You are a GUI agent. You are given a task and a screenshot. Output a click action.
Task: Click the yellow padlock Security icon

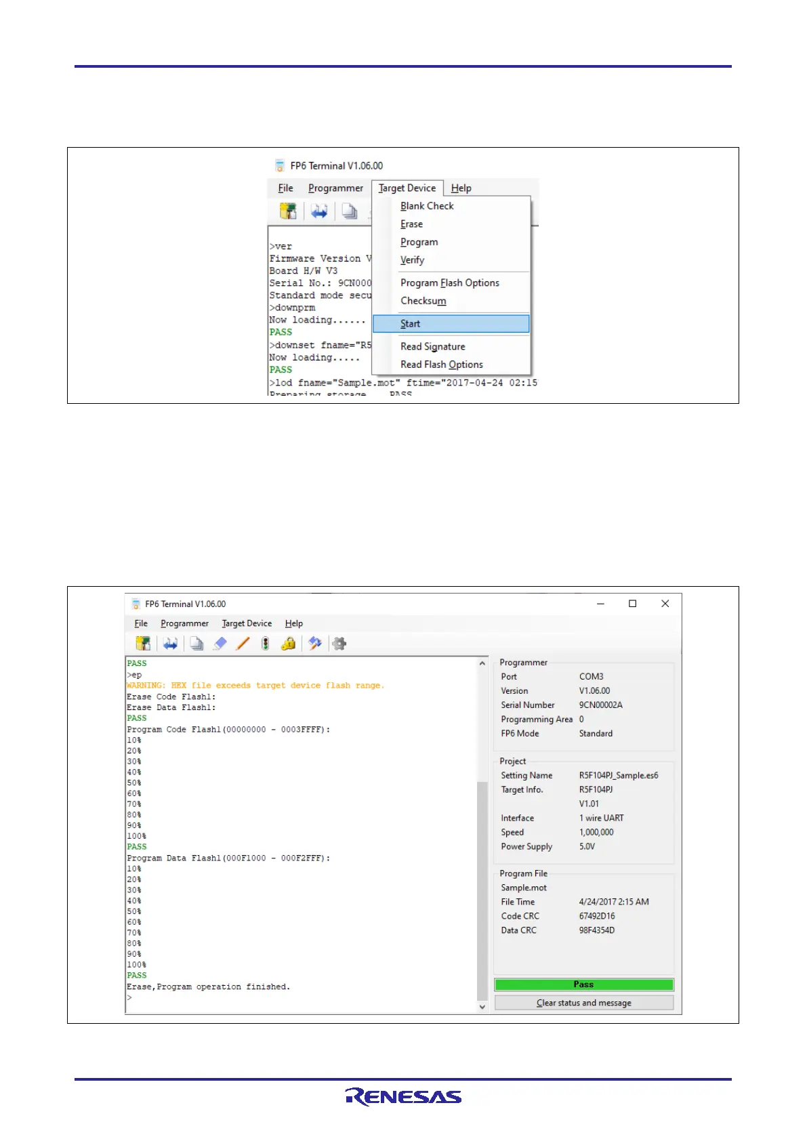289,644
